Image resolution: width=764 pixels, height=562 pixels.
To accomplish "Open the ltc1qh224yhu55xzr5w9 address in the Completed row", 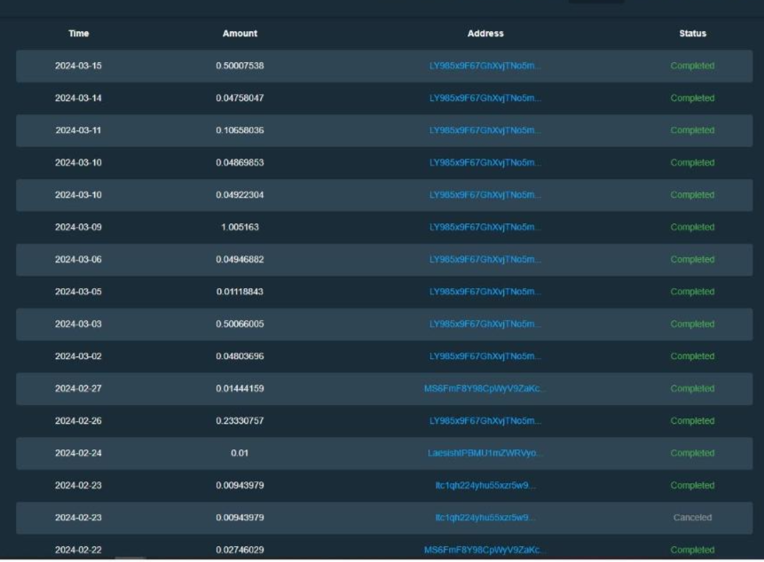I will [x=484, y=485].
